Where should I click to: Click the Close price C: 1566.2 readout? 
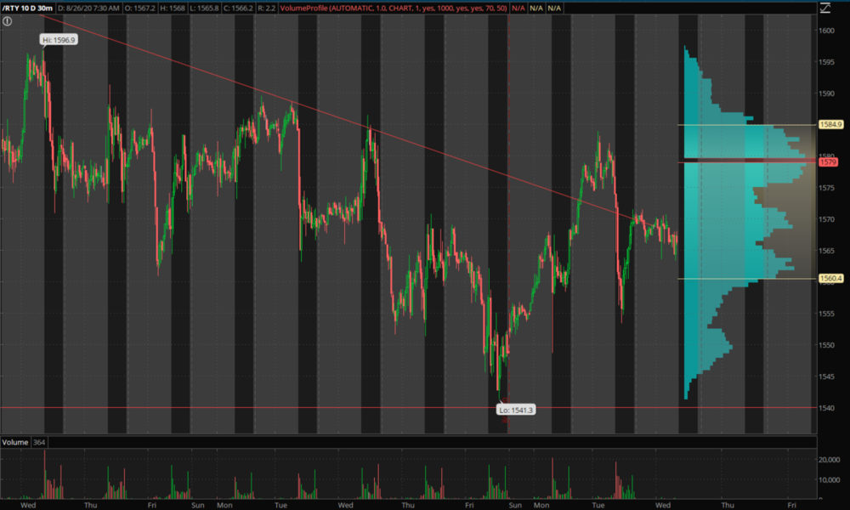tap(251, 8)
